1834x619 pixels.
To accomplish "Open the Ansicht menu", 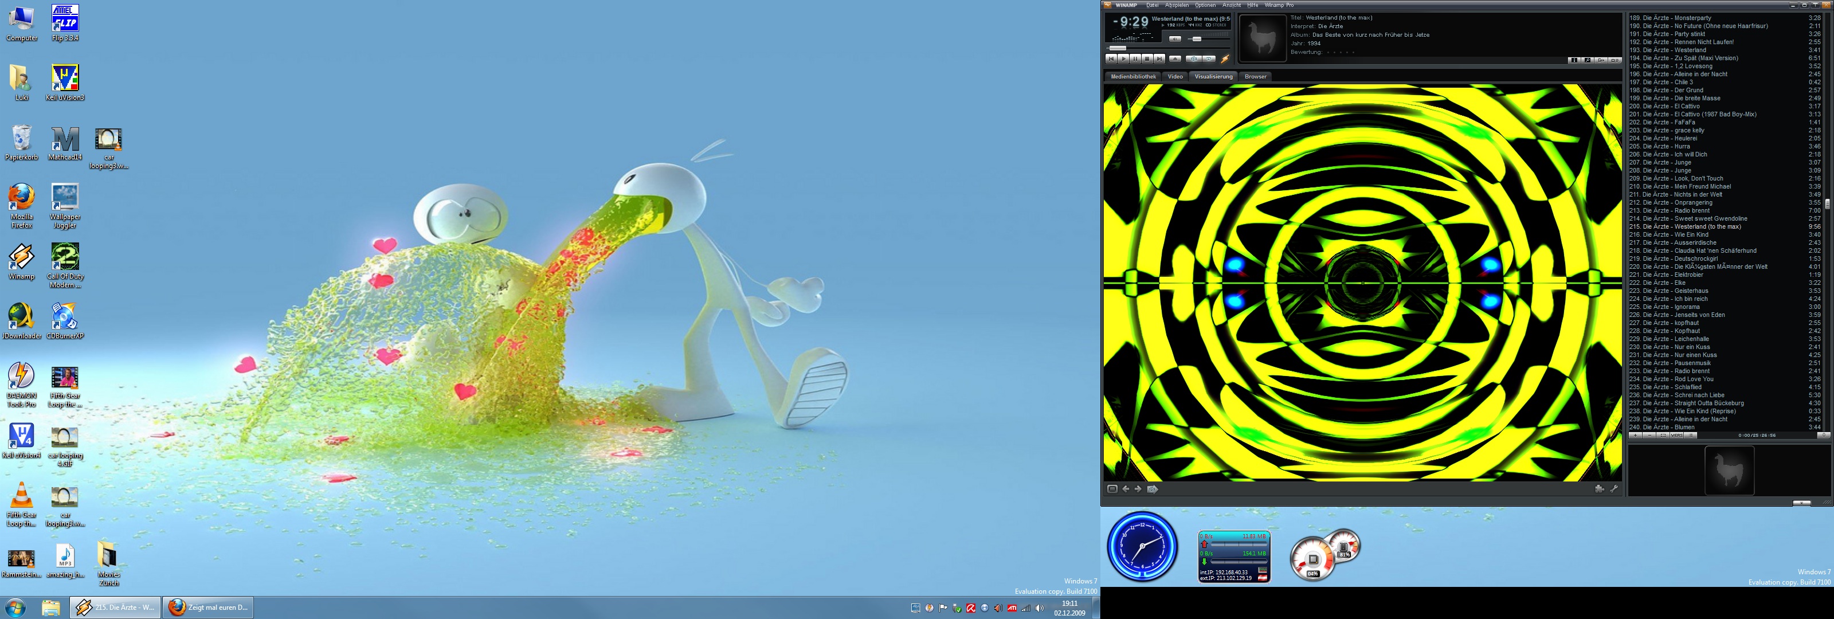I will (x=1232, y=5).
